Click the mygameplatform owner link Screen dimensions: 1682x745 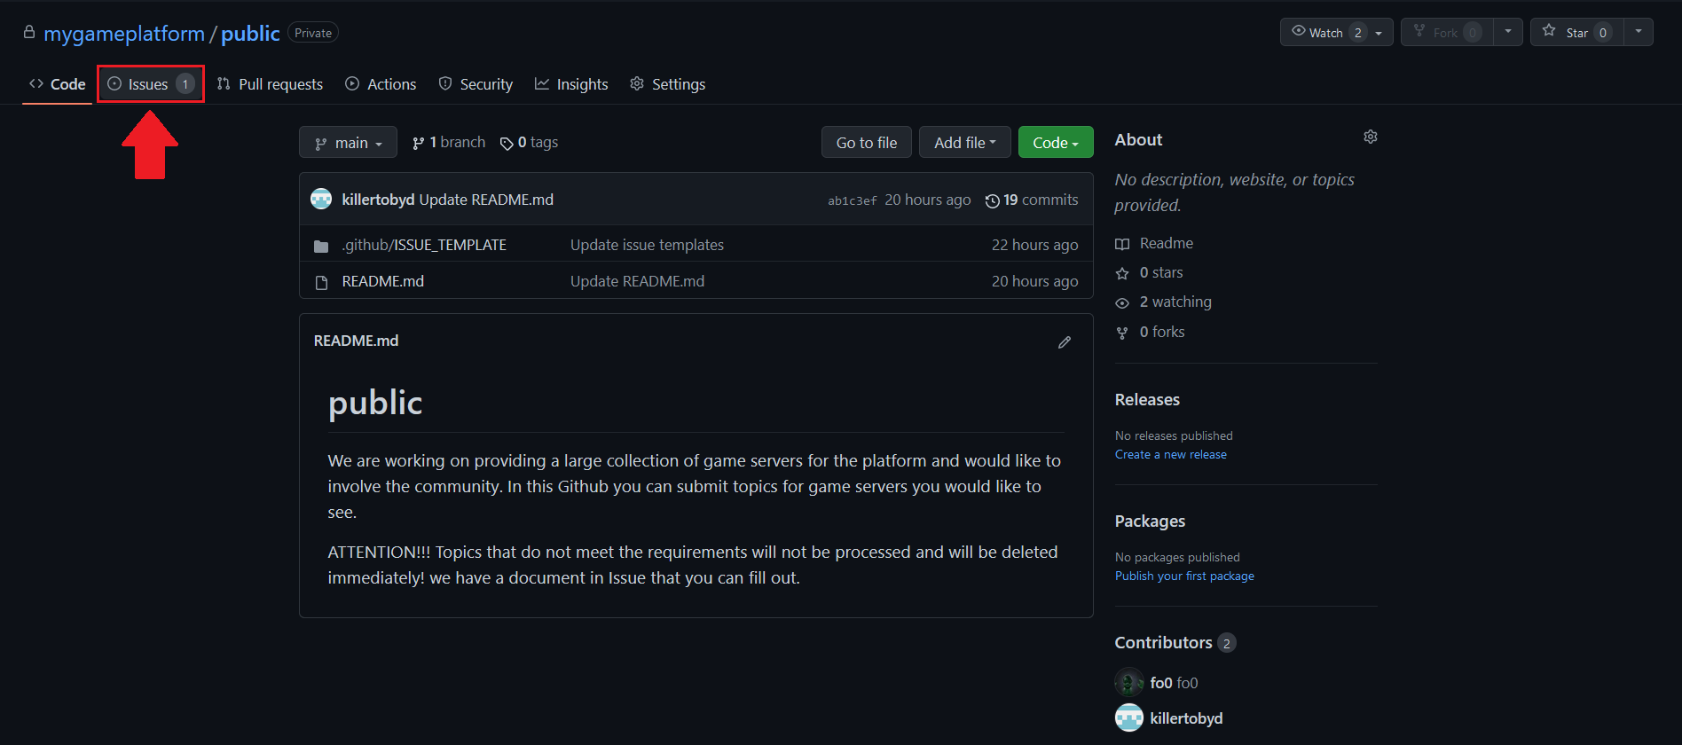click(124, 34)
